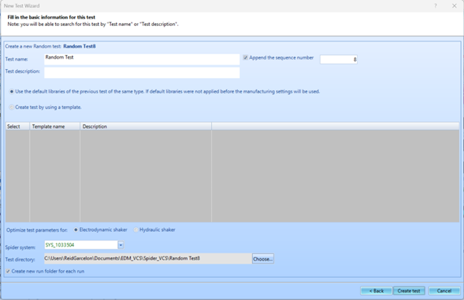Click the Select column header
The image size is (464, 300).
coord(16,126)
